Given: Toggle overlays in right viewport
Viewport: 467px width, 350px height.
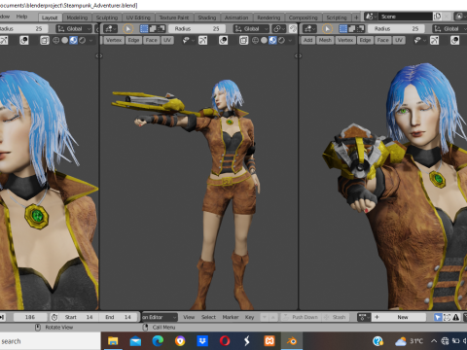Looking at the screenshot, I should point(454,40).
